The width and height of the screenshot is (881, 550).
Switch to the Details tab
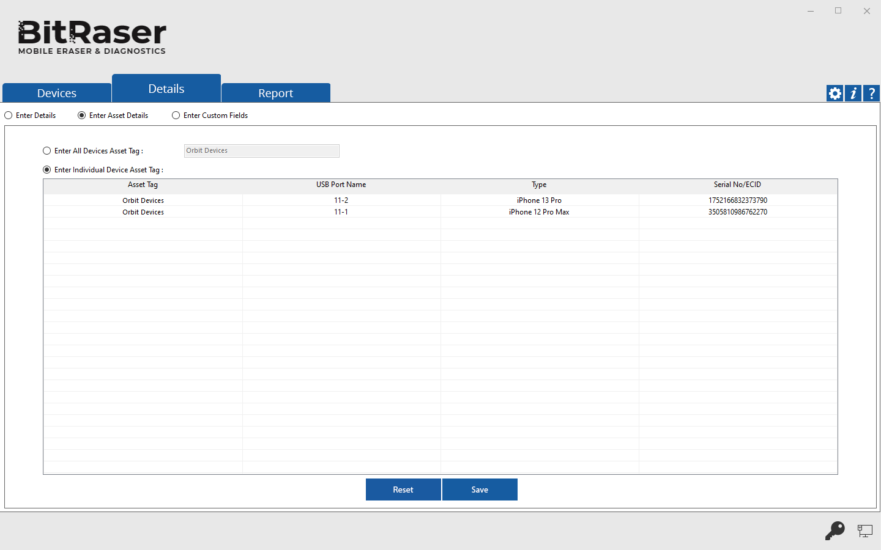pos(166,88)
